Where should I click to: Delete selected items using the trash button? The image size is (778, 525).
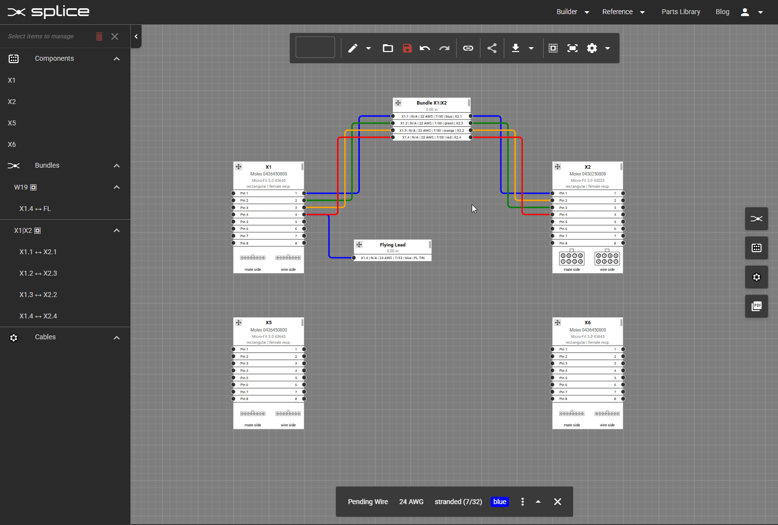pyautogui.click(x=99, y=36)
